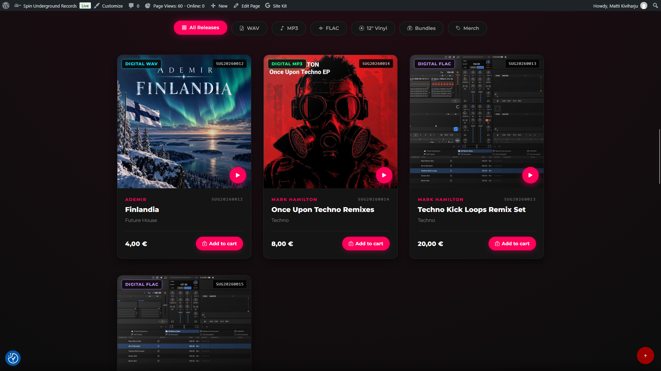Click the SUG20260012 code on Finlandia cover

click(x=230, y=64)
